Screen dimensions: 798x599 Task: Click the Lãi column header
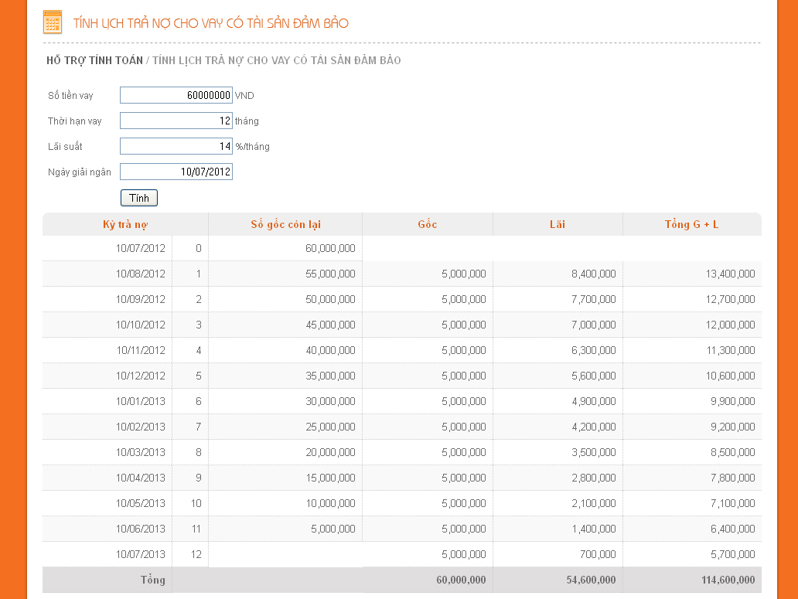[x=558, y=224]
